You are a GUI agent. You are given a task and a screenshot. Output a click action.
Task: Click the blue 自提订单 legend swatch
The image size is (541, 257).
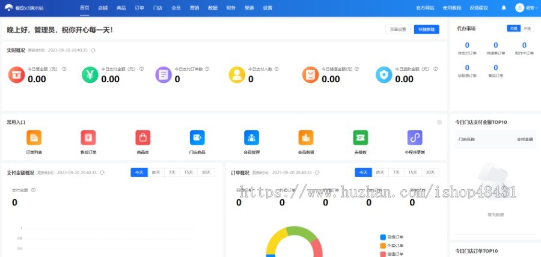point(383,237)
